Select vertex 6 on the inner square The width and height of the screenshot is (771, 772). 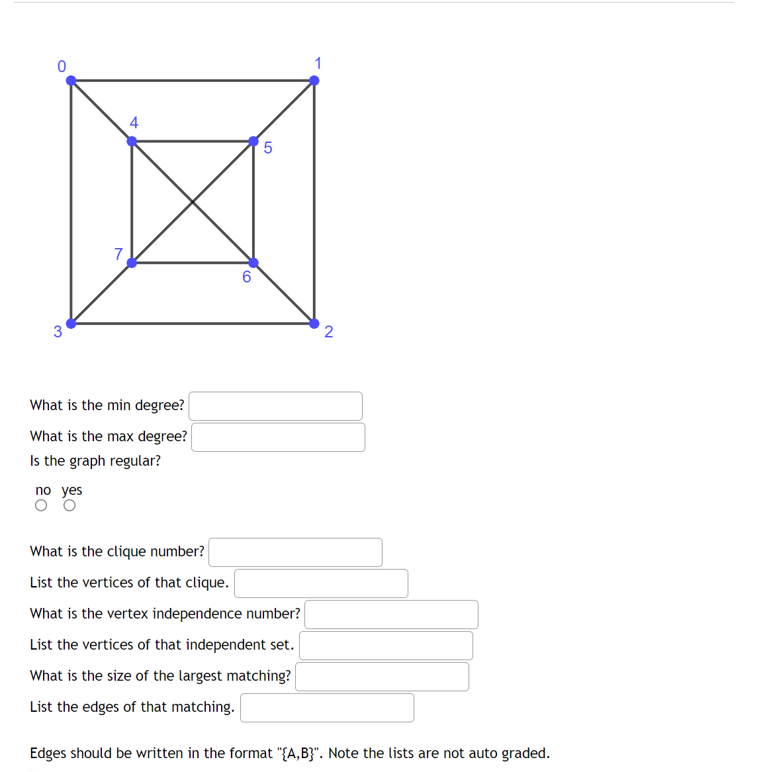(253, 263)
